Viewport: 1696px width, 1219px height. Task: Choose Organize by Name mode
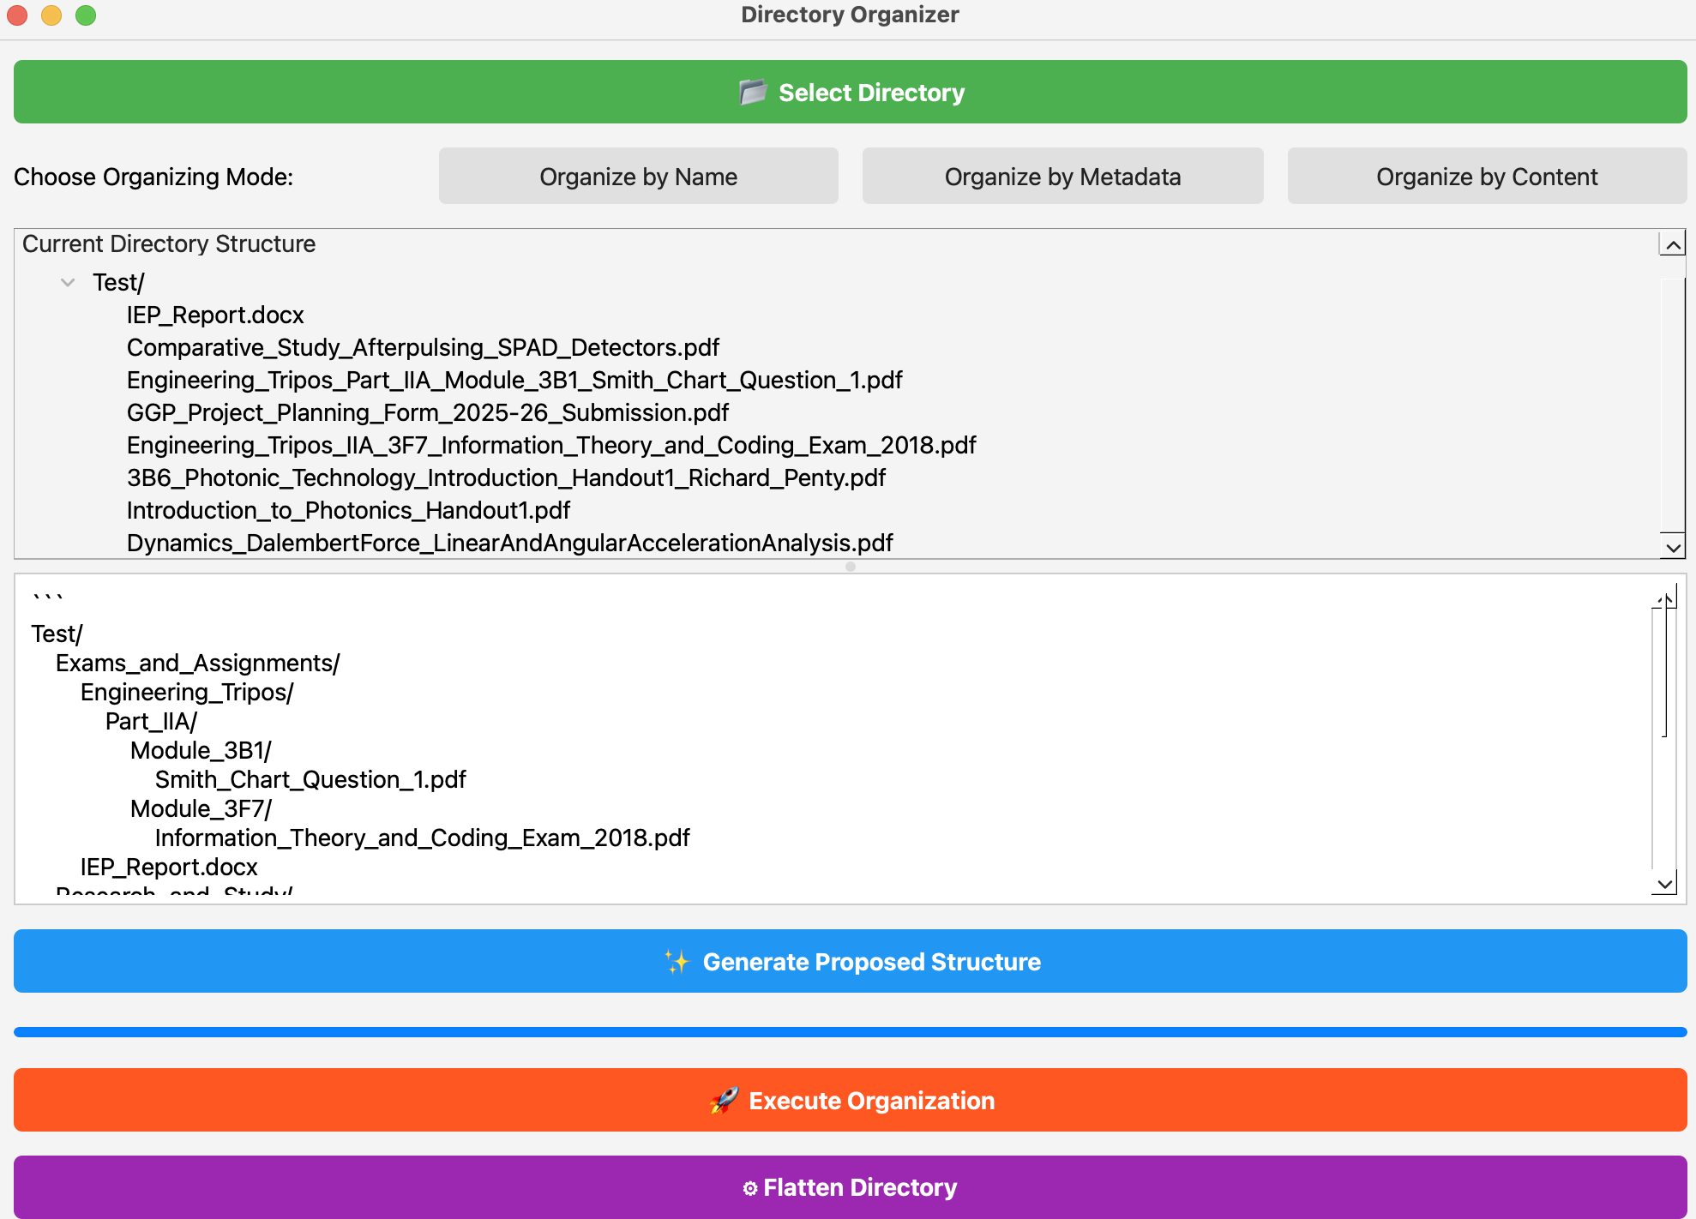638,177
